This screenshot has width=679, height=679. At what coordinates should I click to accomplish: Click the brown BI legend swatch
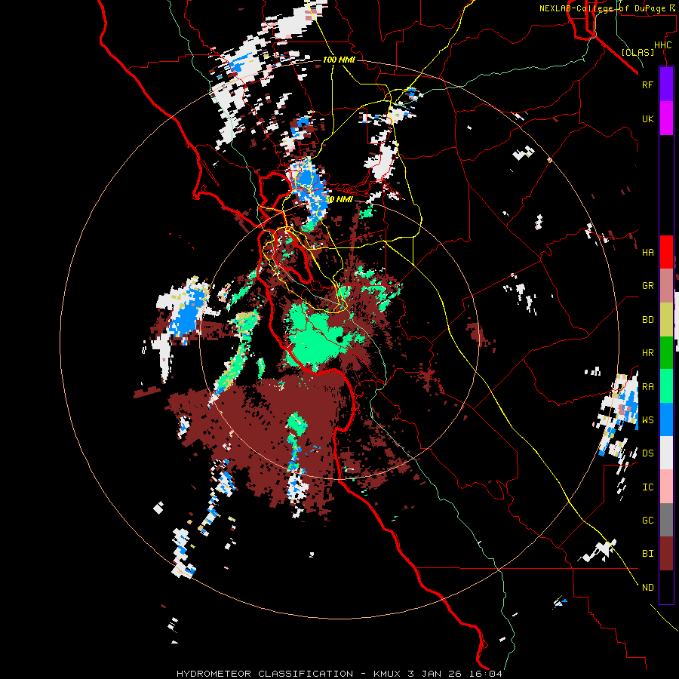[x=666, y=554]
